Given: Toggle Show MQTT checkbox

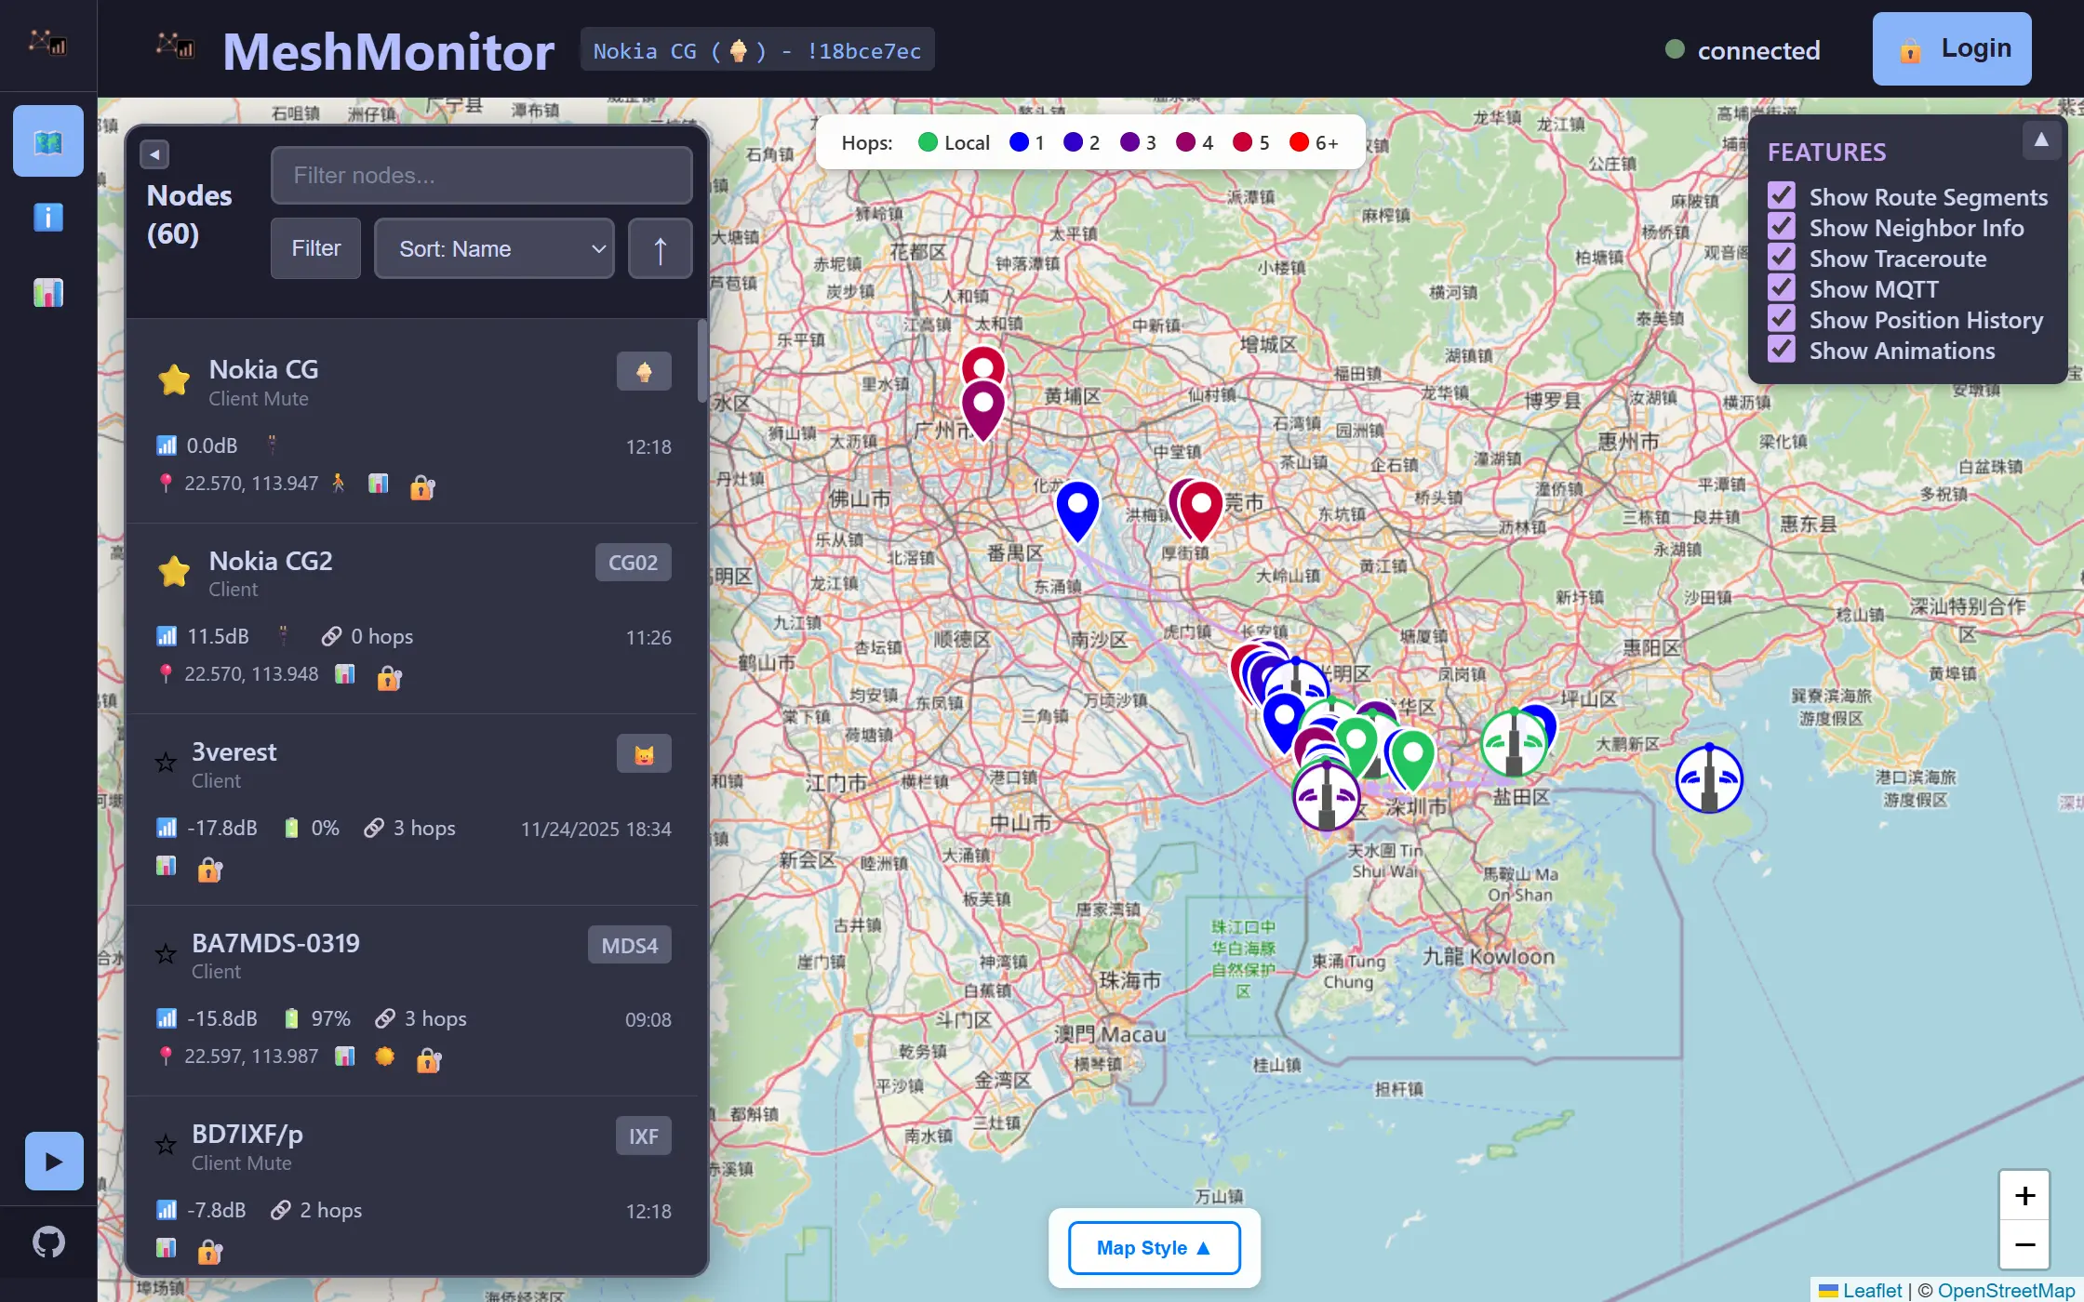Looking at the screenshot, I should point(1782,288).
